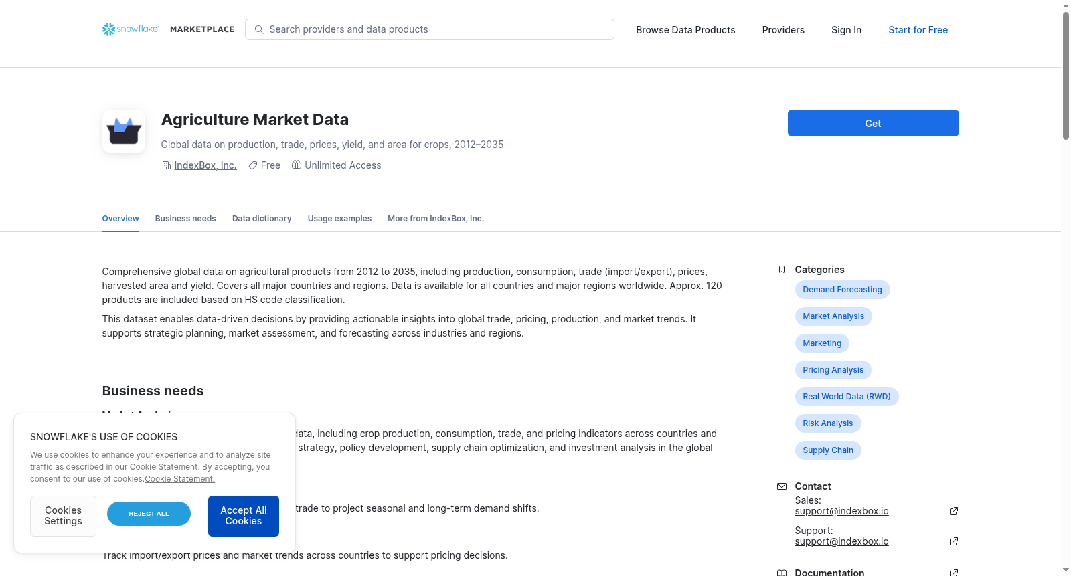Image resolution: width=1071 pixels, height=576 pixels.
Task: Click the Business needs section heading
Action: [x=153, y=391]
